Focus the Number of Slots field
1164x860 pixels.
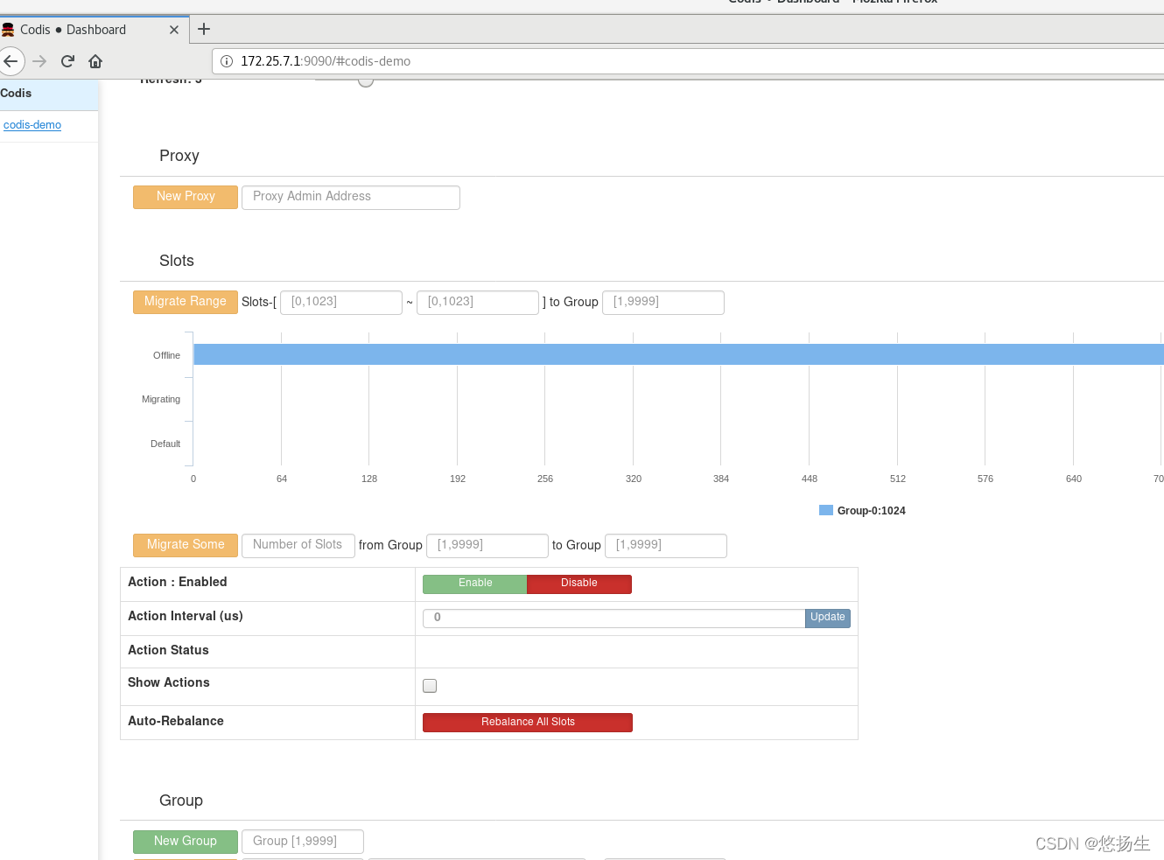pyautogui.click(x=298, y=545)
